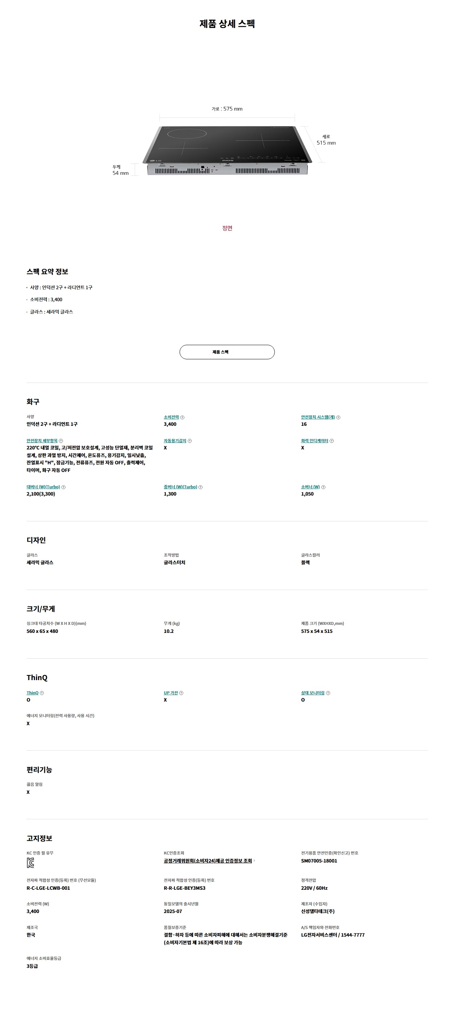Open the help icon next to 대버너 (W)(Turbo)

click(x=63, y=487)
